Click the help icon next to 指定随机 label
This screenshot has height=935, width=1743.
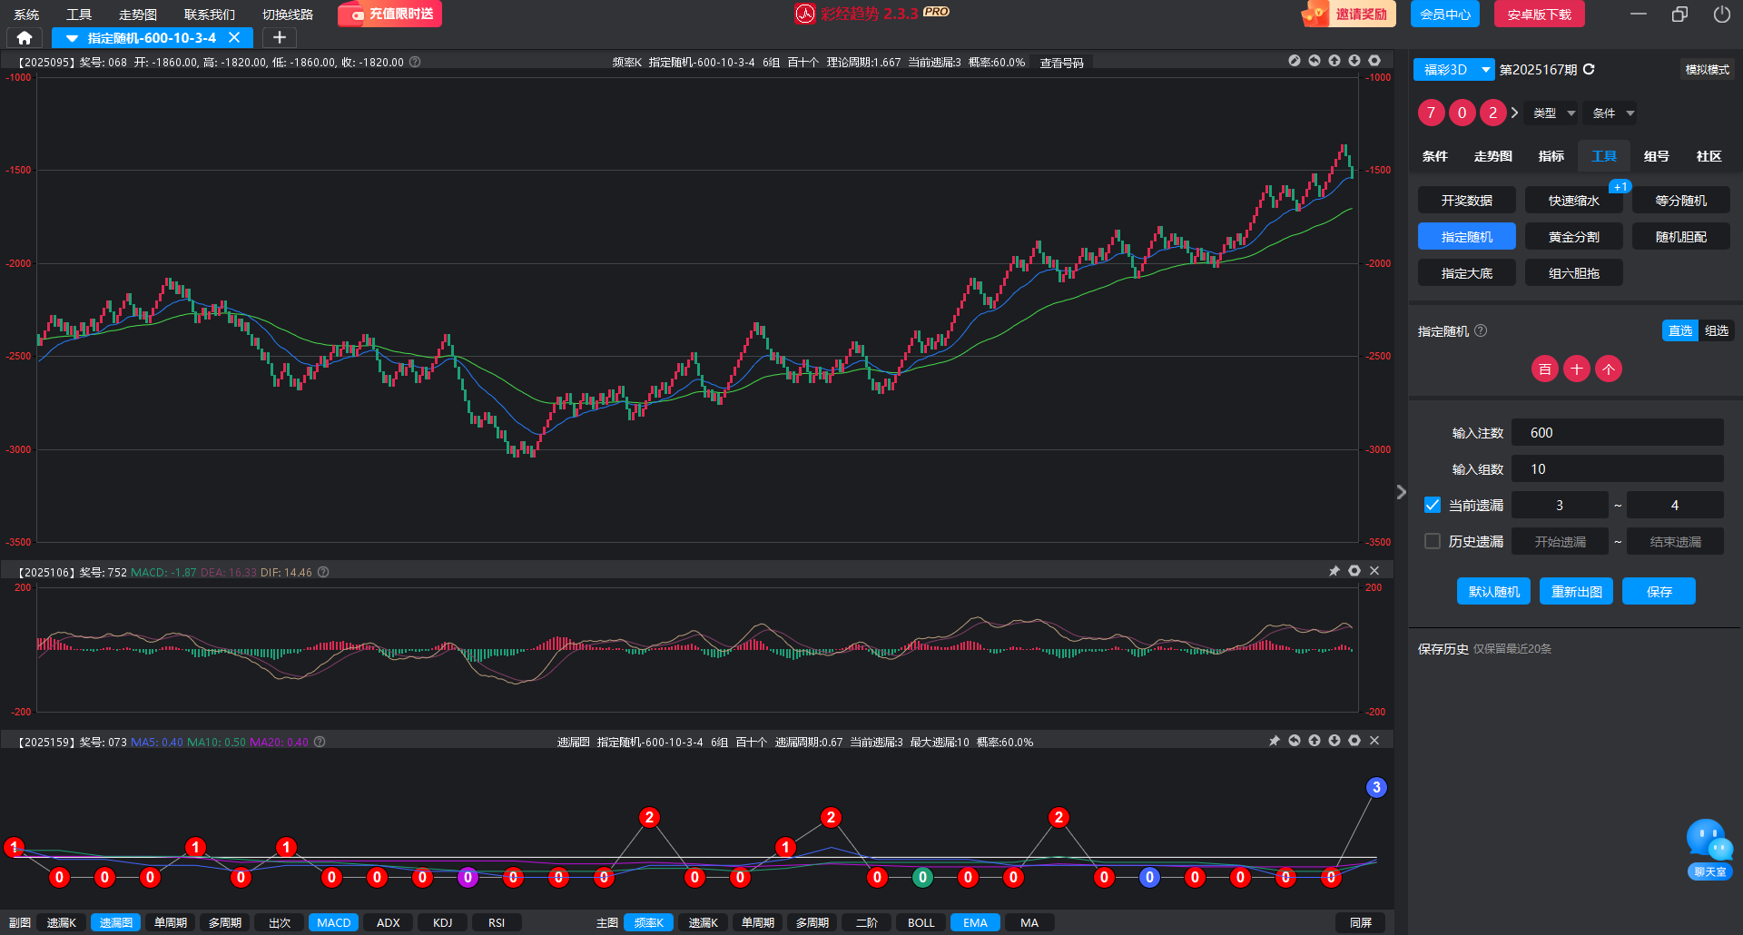1481,330
